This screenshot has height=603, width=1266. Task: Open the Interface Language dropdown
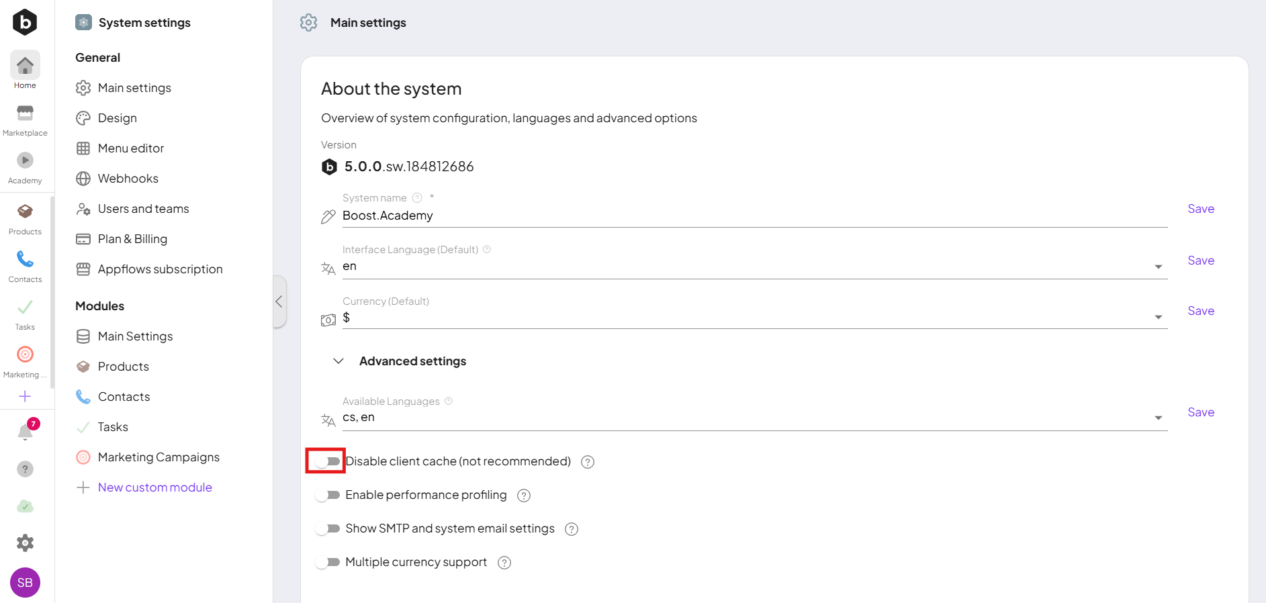[x=1158, y=267]
